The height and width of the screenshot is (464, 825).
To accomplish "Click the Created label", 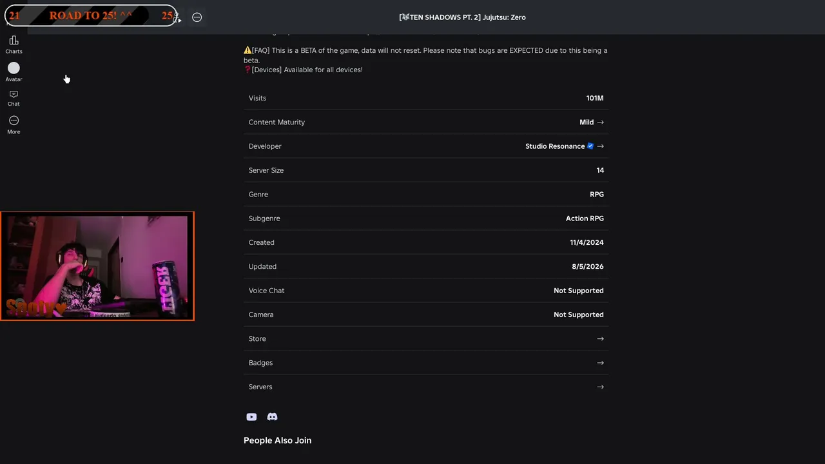I will click(262, 242).
